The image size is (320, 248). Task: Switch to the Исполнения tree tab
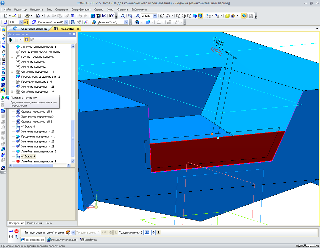coord(35,223)
